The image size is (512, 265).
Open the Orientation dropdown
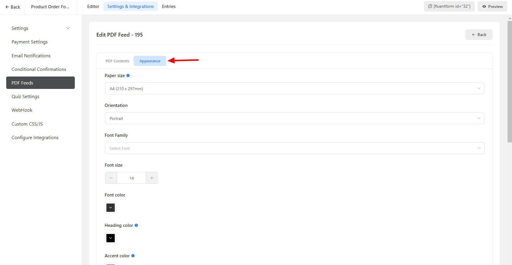pyautogui.click(x=294, y=118)
